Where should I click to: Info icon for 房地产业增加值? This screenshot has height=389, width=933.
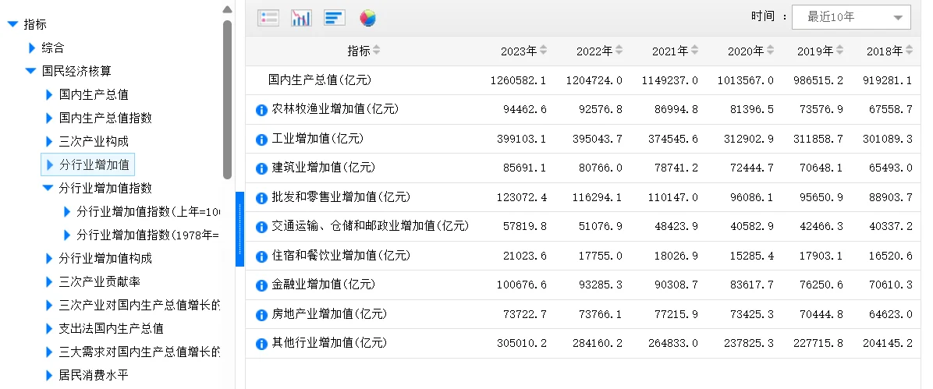[261, 315]
